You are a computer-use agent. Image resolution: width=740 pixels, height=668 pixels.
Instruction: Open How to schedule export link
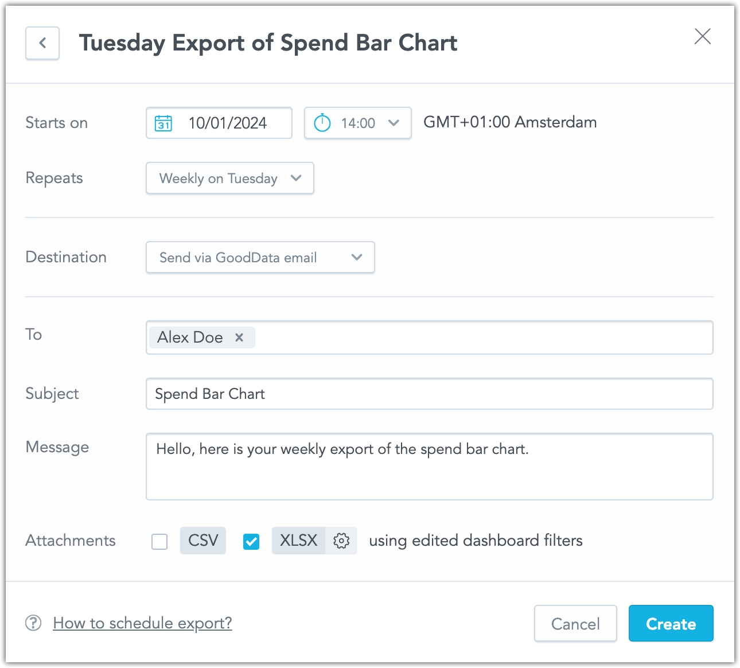142,623
